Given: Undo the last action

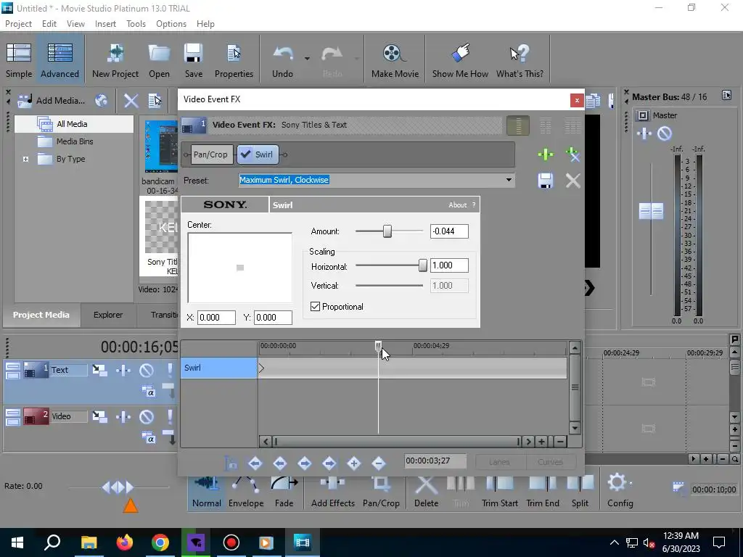Looking at the screenshot, I should [x=282, y=60].
